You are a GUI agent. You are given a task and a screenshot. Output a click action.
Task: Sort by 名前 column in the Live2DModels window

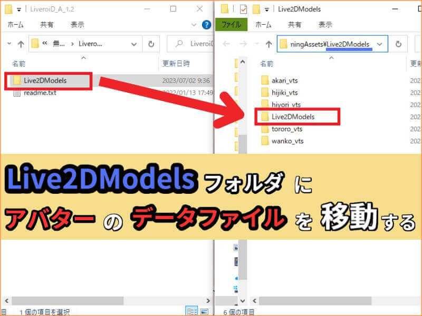pyautogui.click(x=267, y=64)
